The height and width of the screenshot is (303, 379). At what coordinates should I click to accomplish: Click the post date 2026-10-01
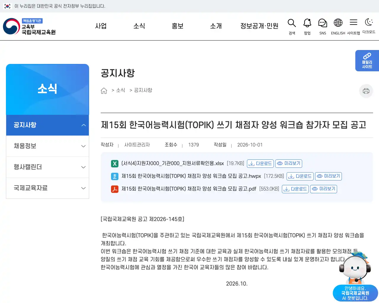250,145
